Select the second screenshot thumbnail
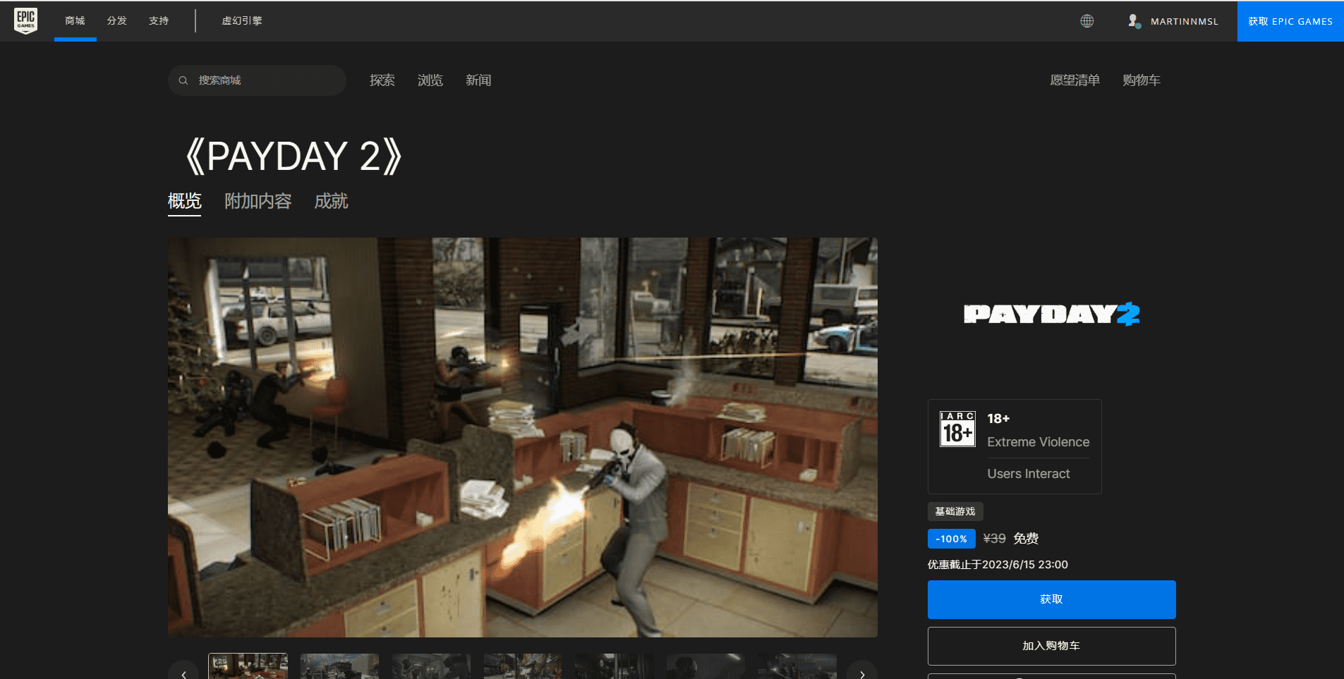1344x679 pixels. (339, 666)
